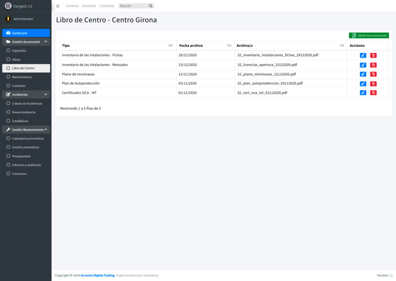Delete the Inventario de las intalaciones - Manuales row
This screenshot has height=281, width=396.
click(373, 65)
